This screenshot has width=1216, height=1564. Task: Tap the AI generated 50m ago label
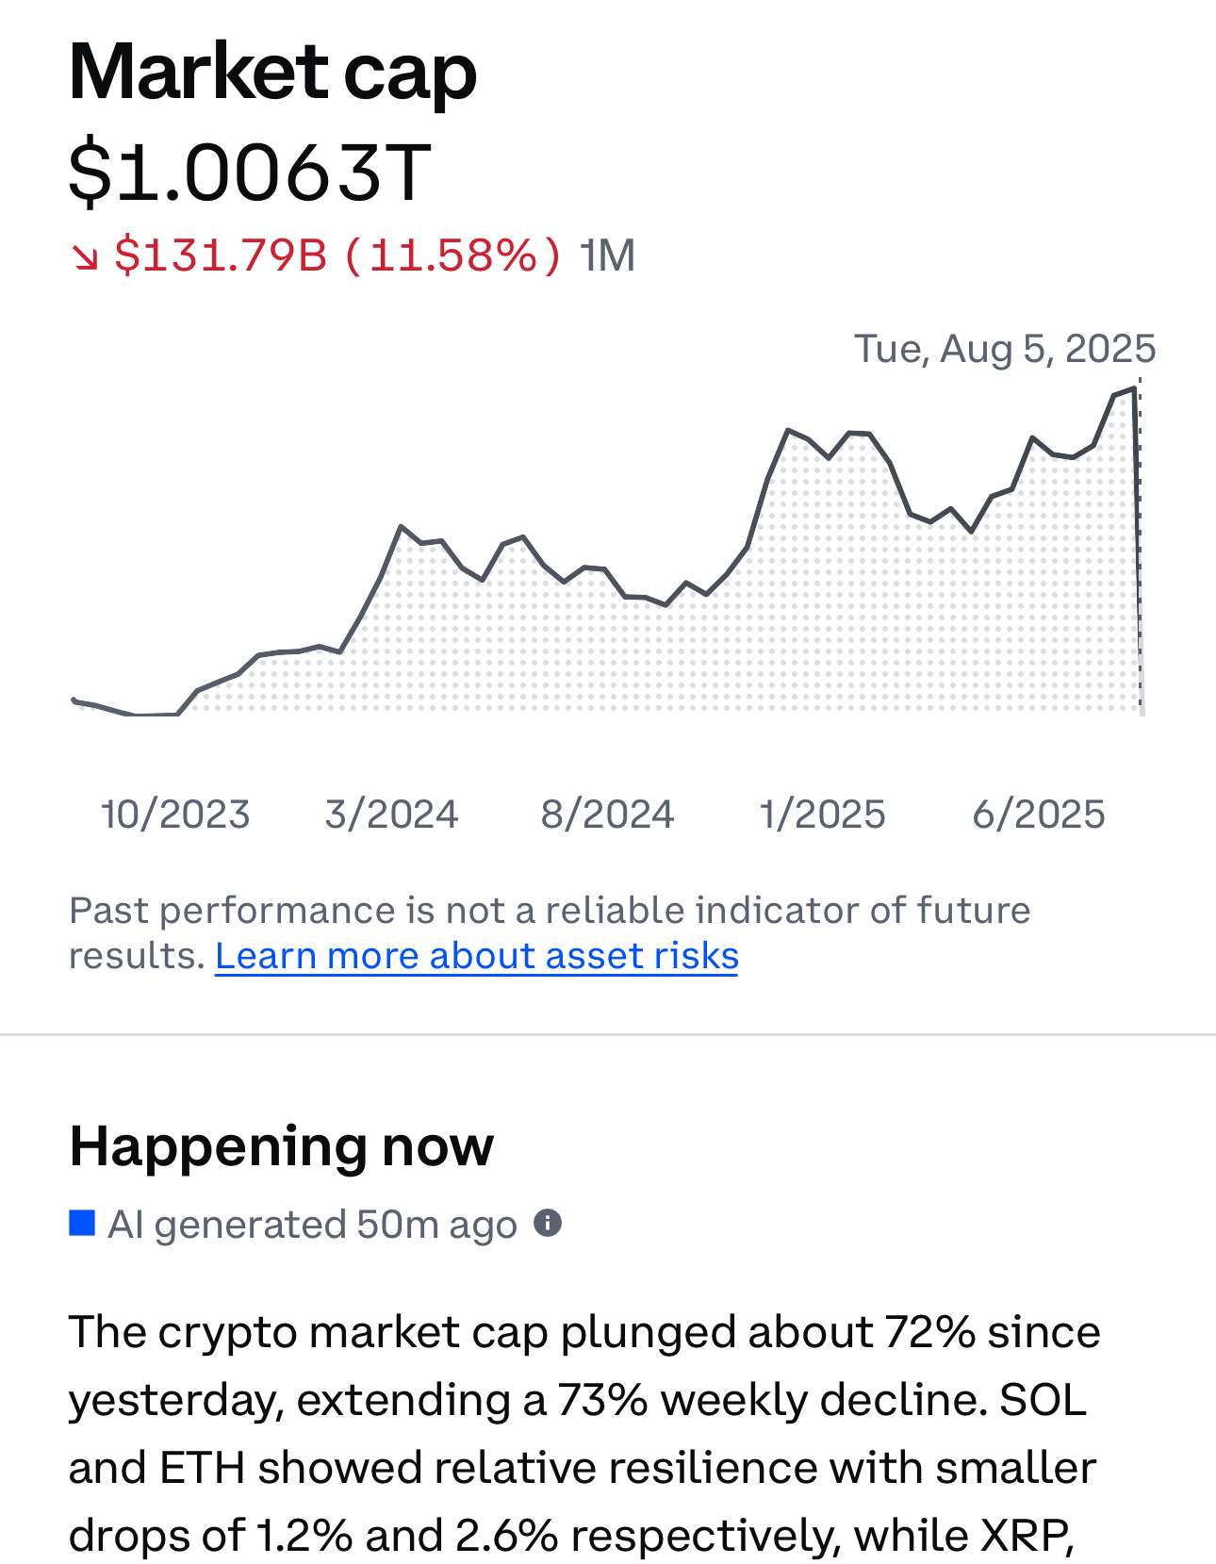pyautogui.click(x=313, y=1225)
